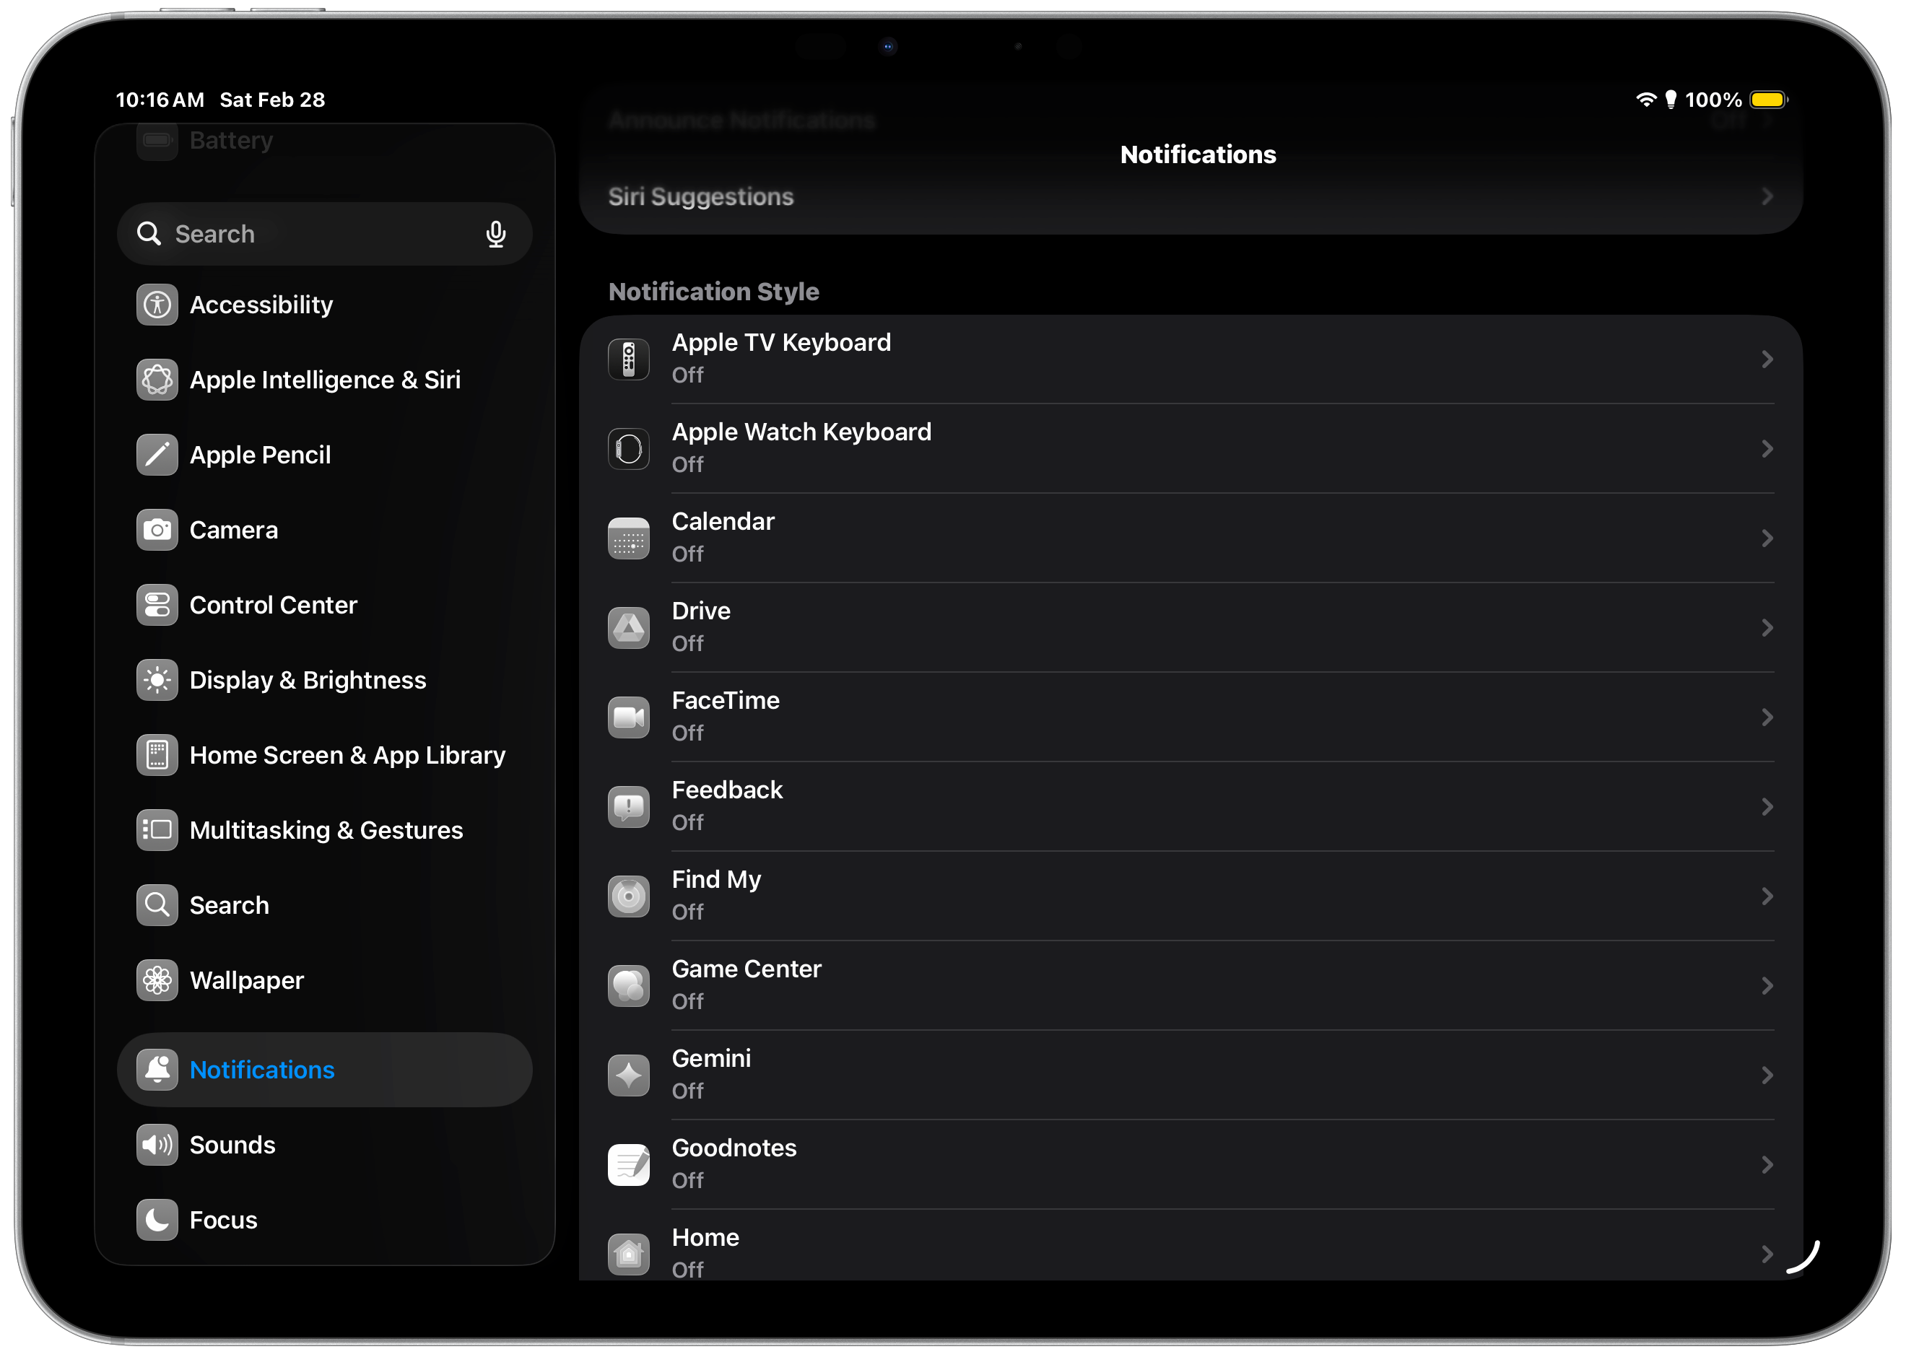Expand Siri Suggestions chevron
The width and height of the screenshot is (1906, 1357).
click(1767, 196)
